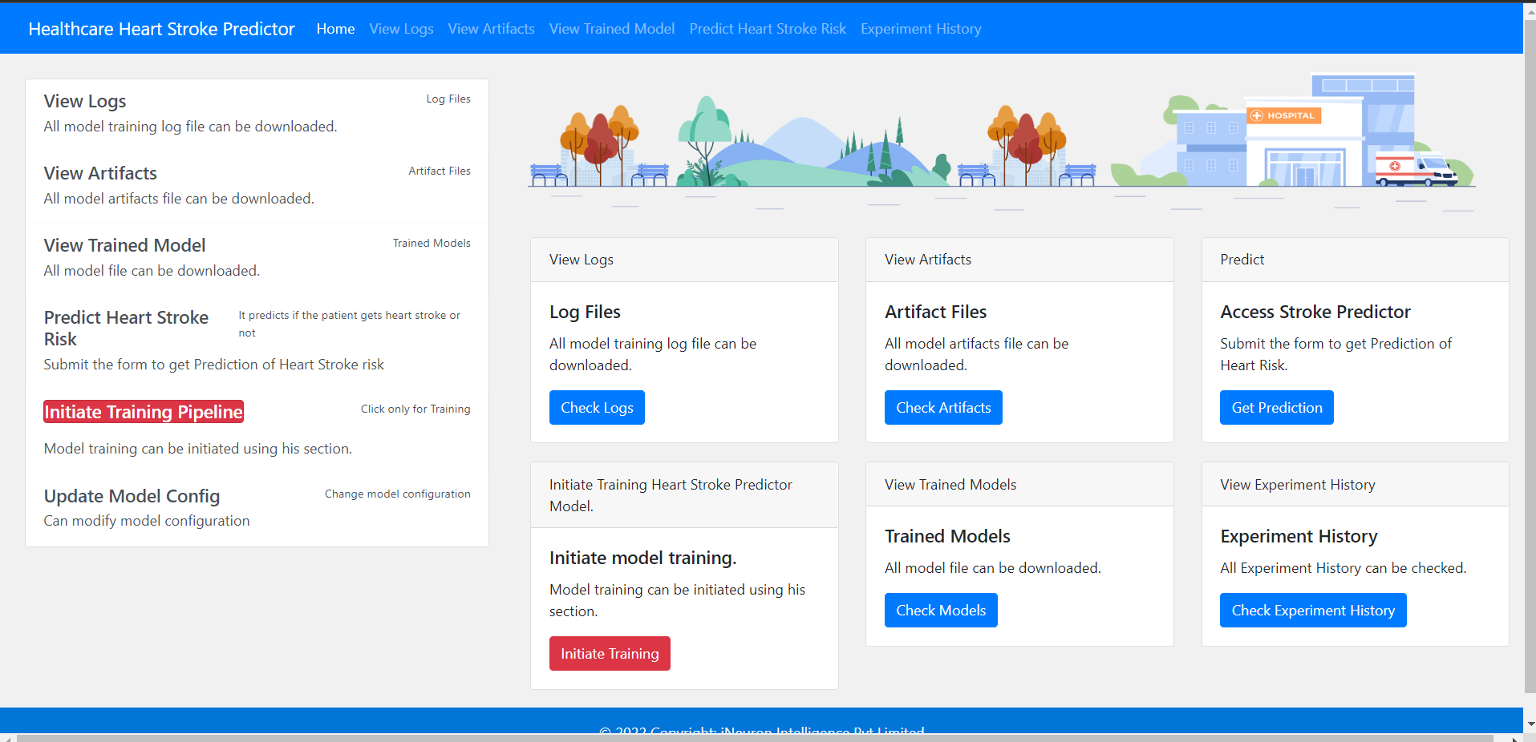Screen dimensions: 1536x742
Task: Select Update Model Config in the side list
Action: pyautogui.click(x=132, y=496)
